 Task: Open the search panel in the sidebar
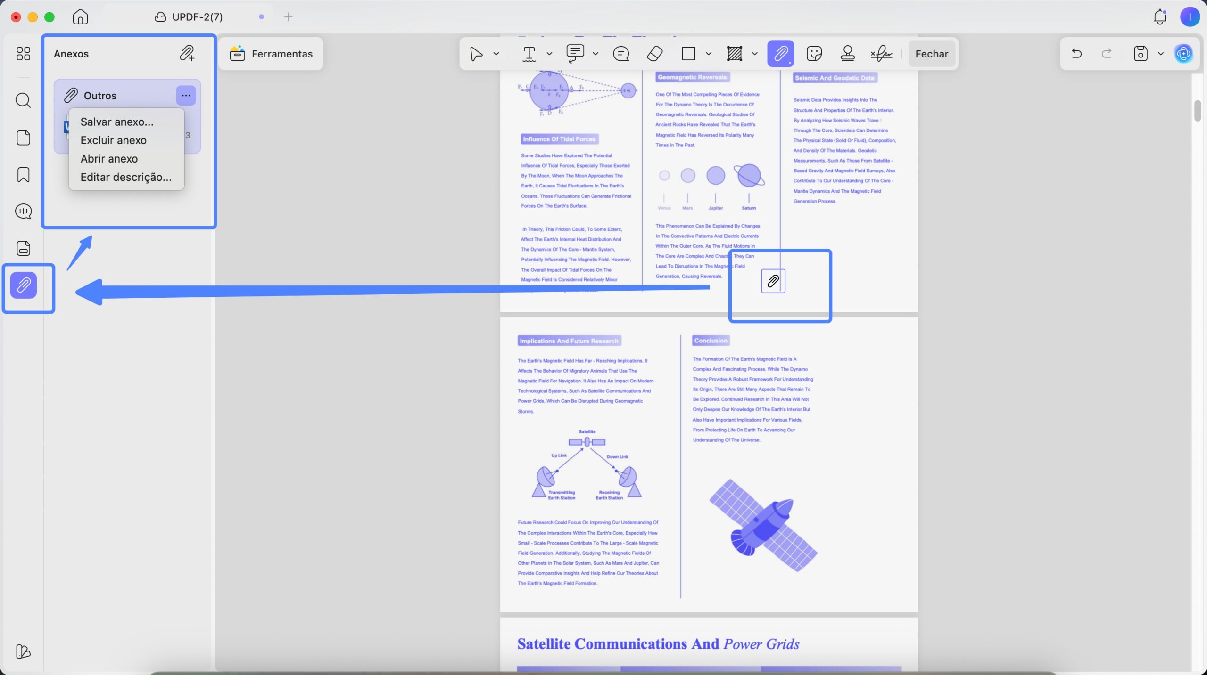point(23,100)
